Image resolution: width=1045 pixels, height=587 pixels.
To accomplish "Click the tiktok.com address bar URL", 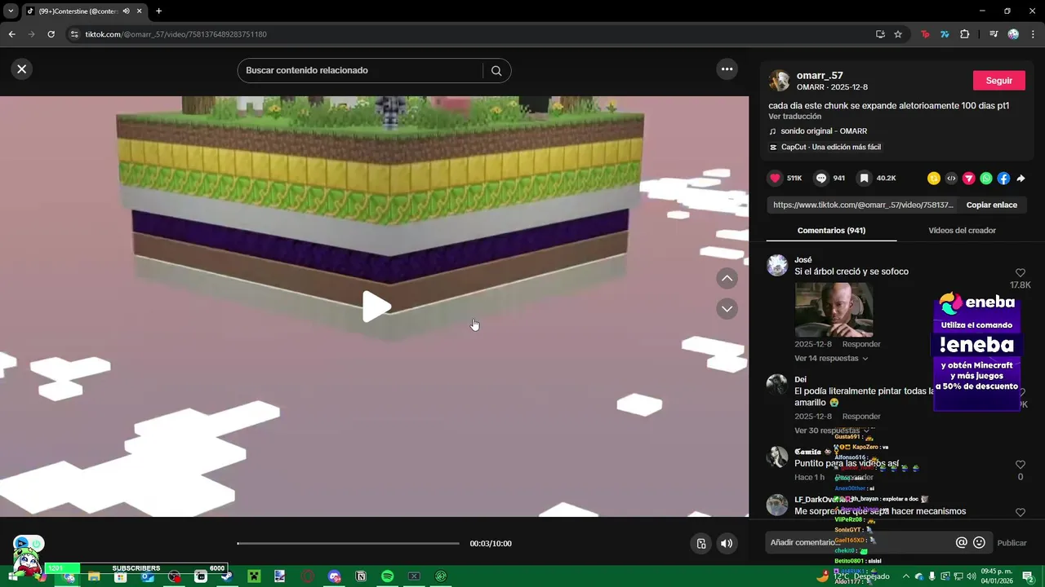I will click(x=176, y=34).
